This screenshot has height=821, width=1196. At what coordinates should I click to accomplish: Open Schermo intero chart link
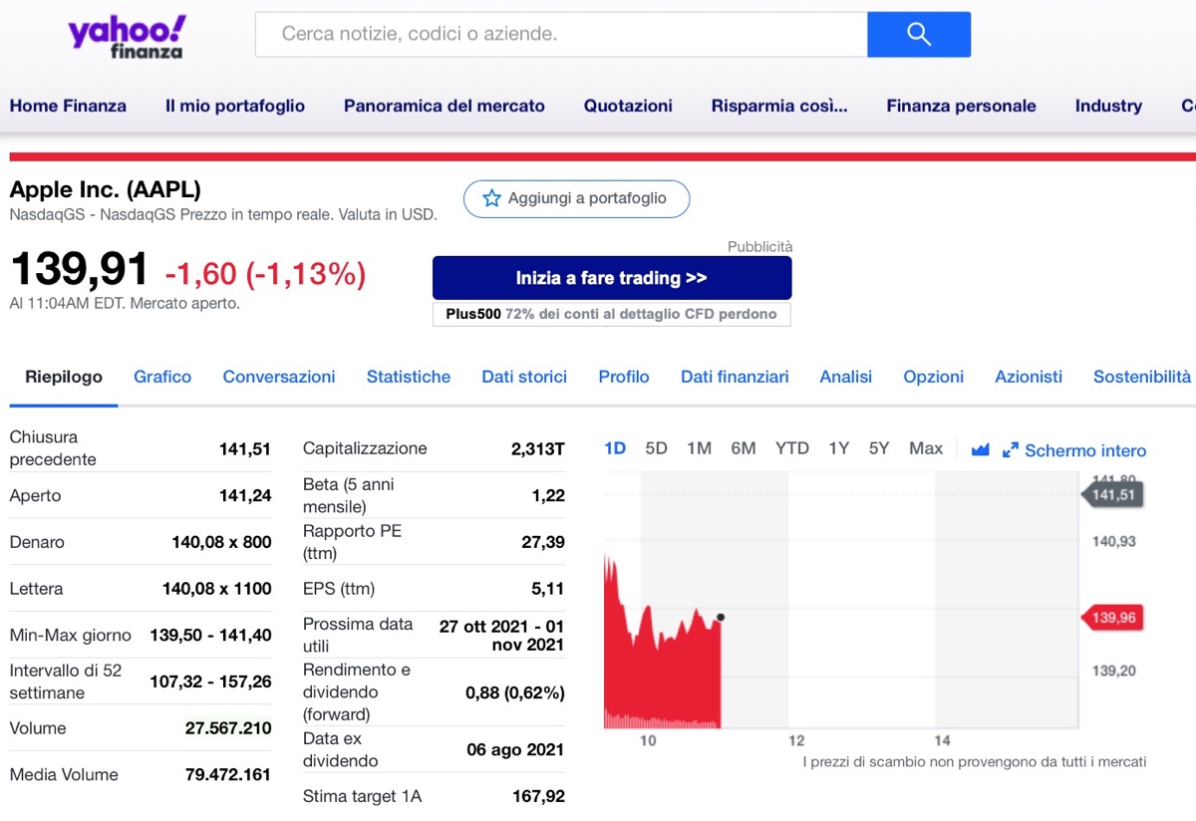pyautogui.click(x=1085, y=450)
